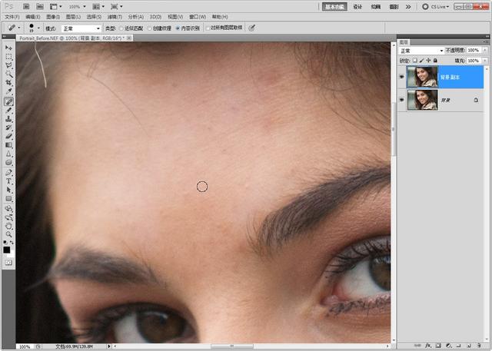The image size is (492, 351).
Task: Select the History Brush tool
Action: click(x=8, y=127)
